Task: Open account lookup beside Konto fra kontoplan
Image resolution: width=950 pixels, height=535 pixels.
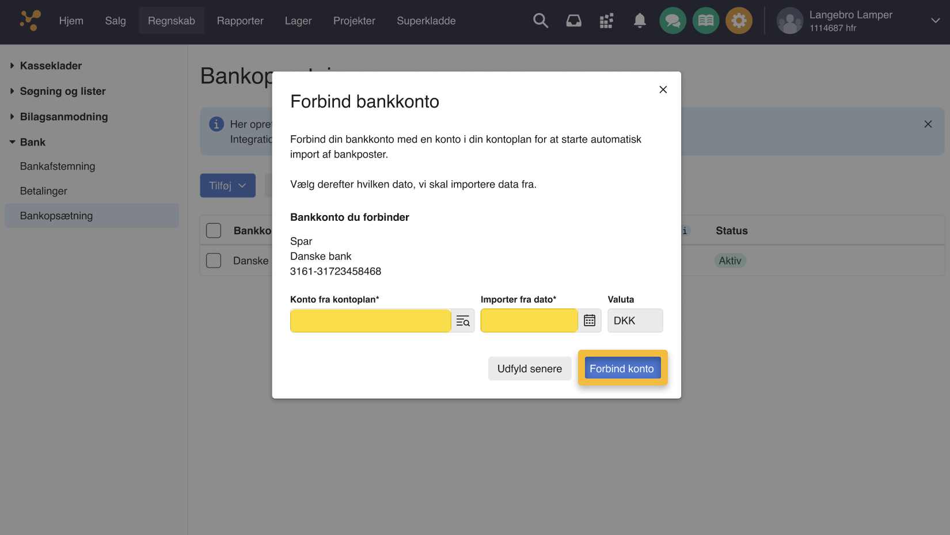Action: pos(462,320)
